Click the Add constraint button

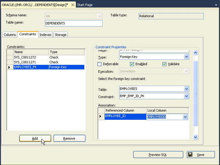pos(35,138)
